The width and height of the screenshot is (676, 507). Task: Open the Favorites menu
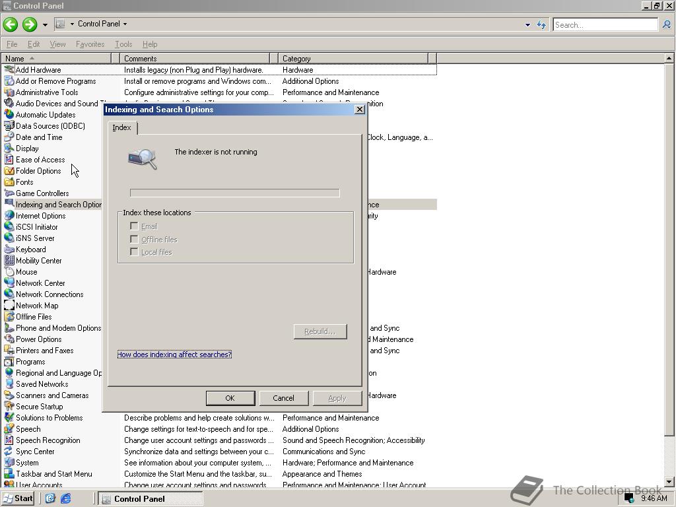[90, 44]
